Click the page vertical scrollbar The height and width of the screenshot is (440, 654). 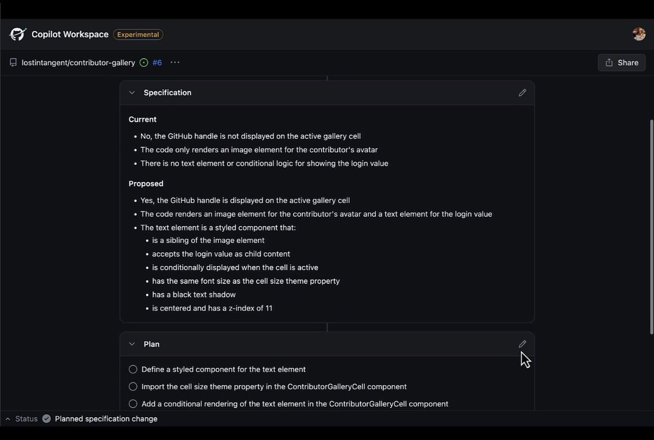(651, 227)
